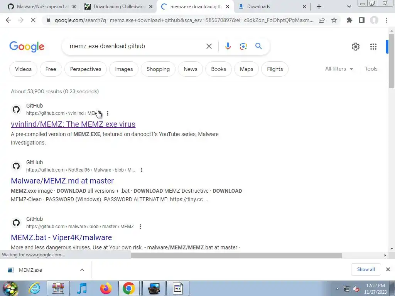This screenshot has width=395, height=296.
Task: Open the tab search chevron
Action: tap(349, 7)
